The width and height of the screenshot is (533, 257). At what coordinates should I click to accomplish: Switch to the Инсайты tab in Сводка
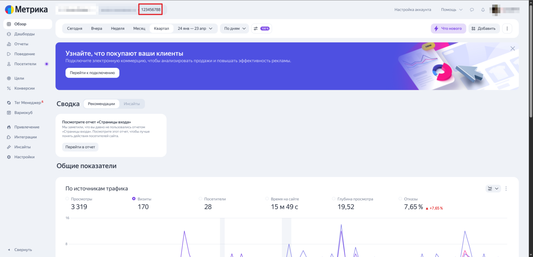click(132, 104)
